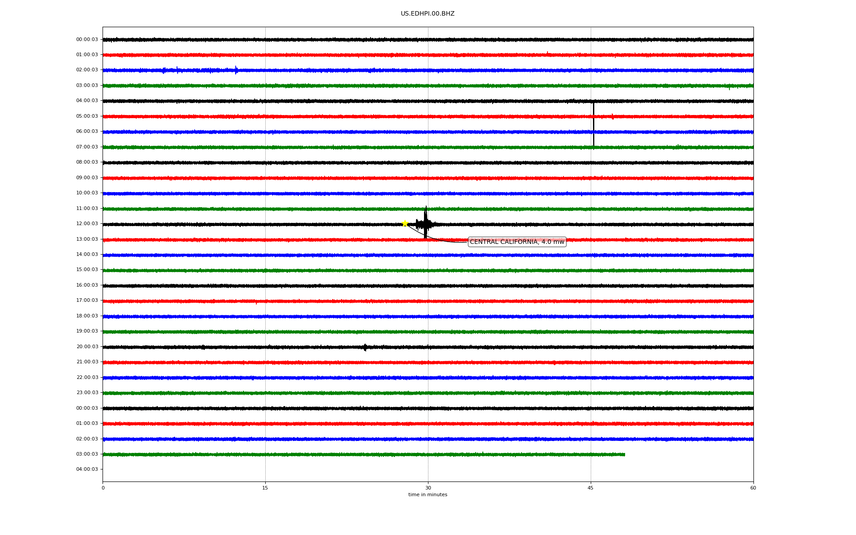Select the CENTRAL CALIFORNIA, 4.0 mw annotation box

click(517, 242)
